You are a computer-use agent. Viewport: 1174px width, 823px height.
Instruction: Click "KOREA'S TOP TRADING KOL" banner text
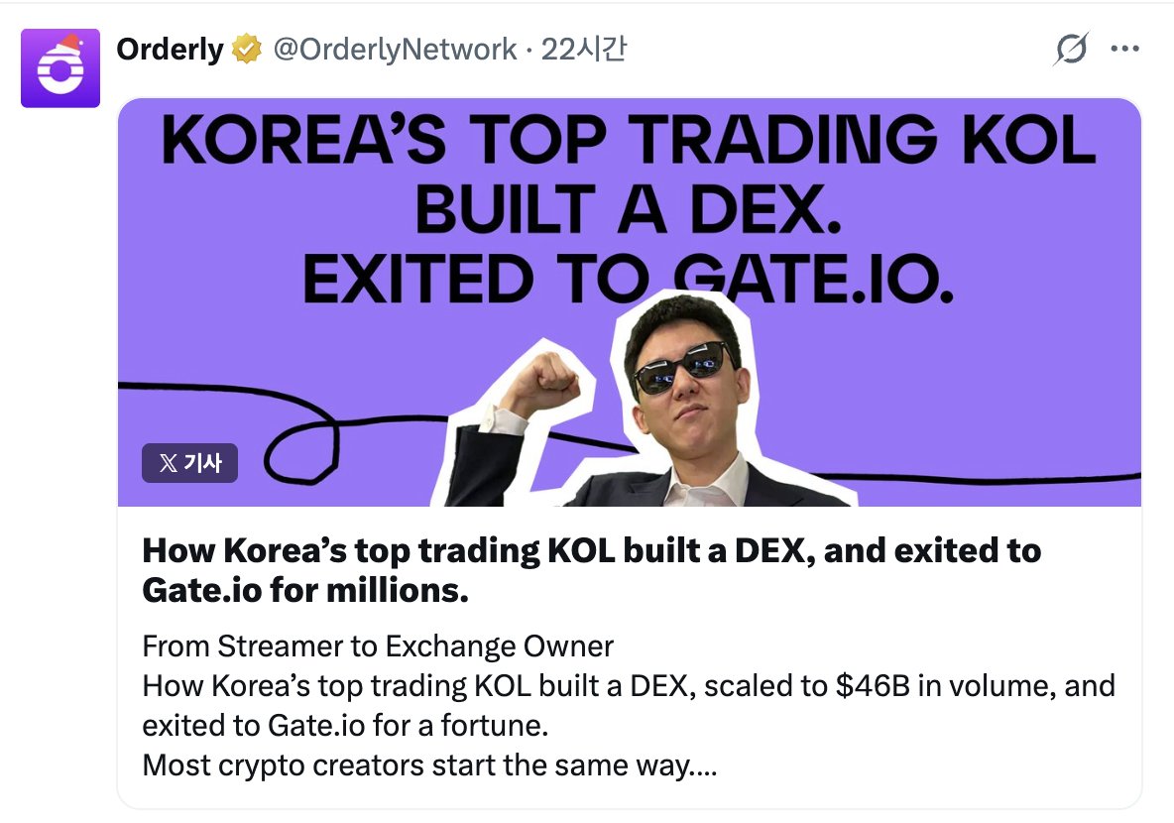(x=629, y=142)
